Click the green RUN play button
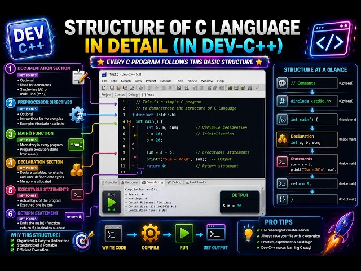The image size is (361, 271). pyautogui.click(x=112, y=202)
